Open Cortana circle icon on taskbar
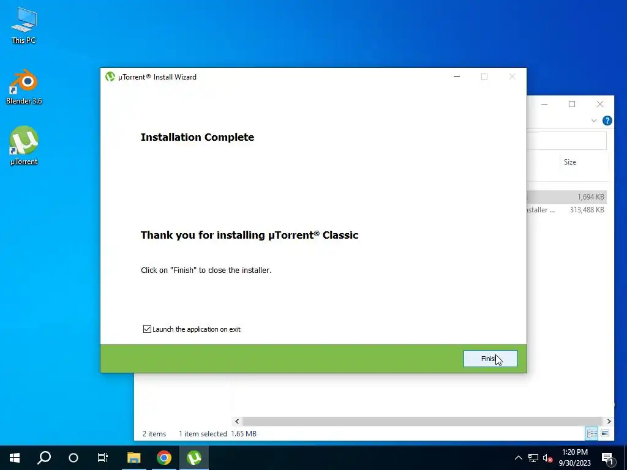Viewport: 627px width, 470px height. coord(73,458)
